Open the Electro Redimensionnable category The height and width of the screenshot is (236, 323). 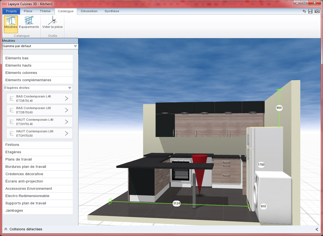click(38, 196)
